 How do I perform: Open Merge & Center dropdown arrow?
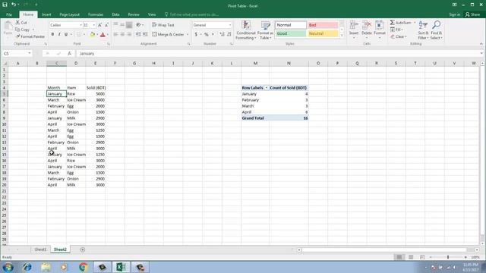188,34
